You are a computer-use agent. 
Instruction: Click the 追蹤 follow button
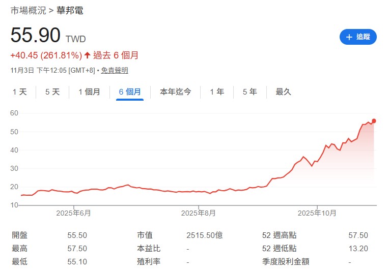coord(358,37)
